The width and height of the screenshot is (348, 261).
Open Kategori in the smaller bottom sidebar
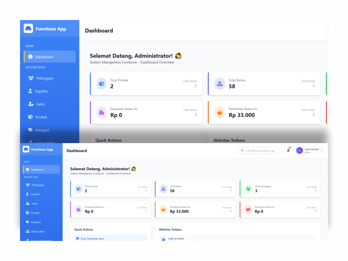point(36,222)
